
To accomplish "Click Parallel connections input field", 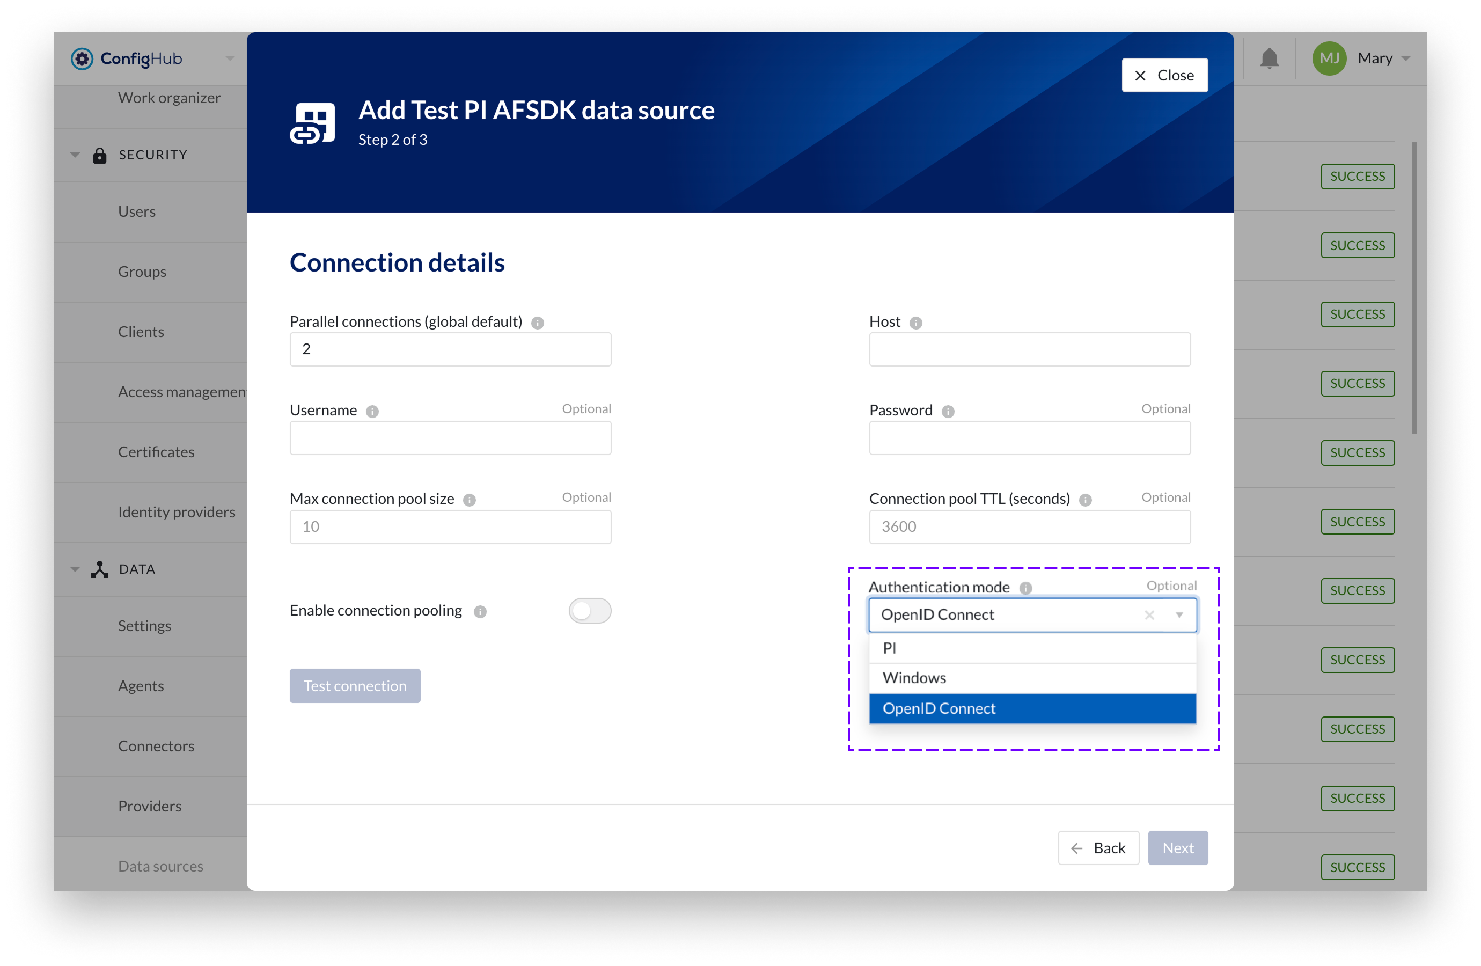I will tap(450, 349).
